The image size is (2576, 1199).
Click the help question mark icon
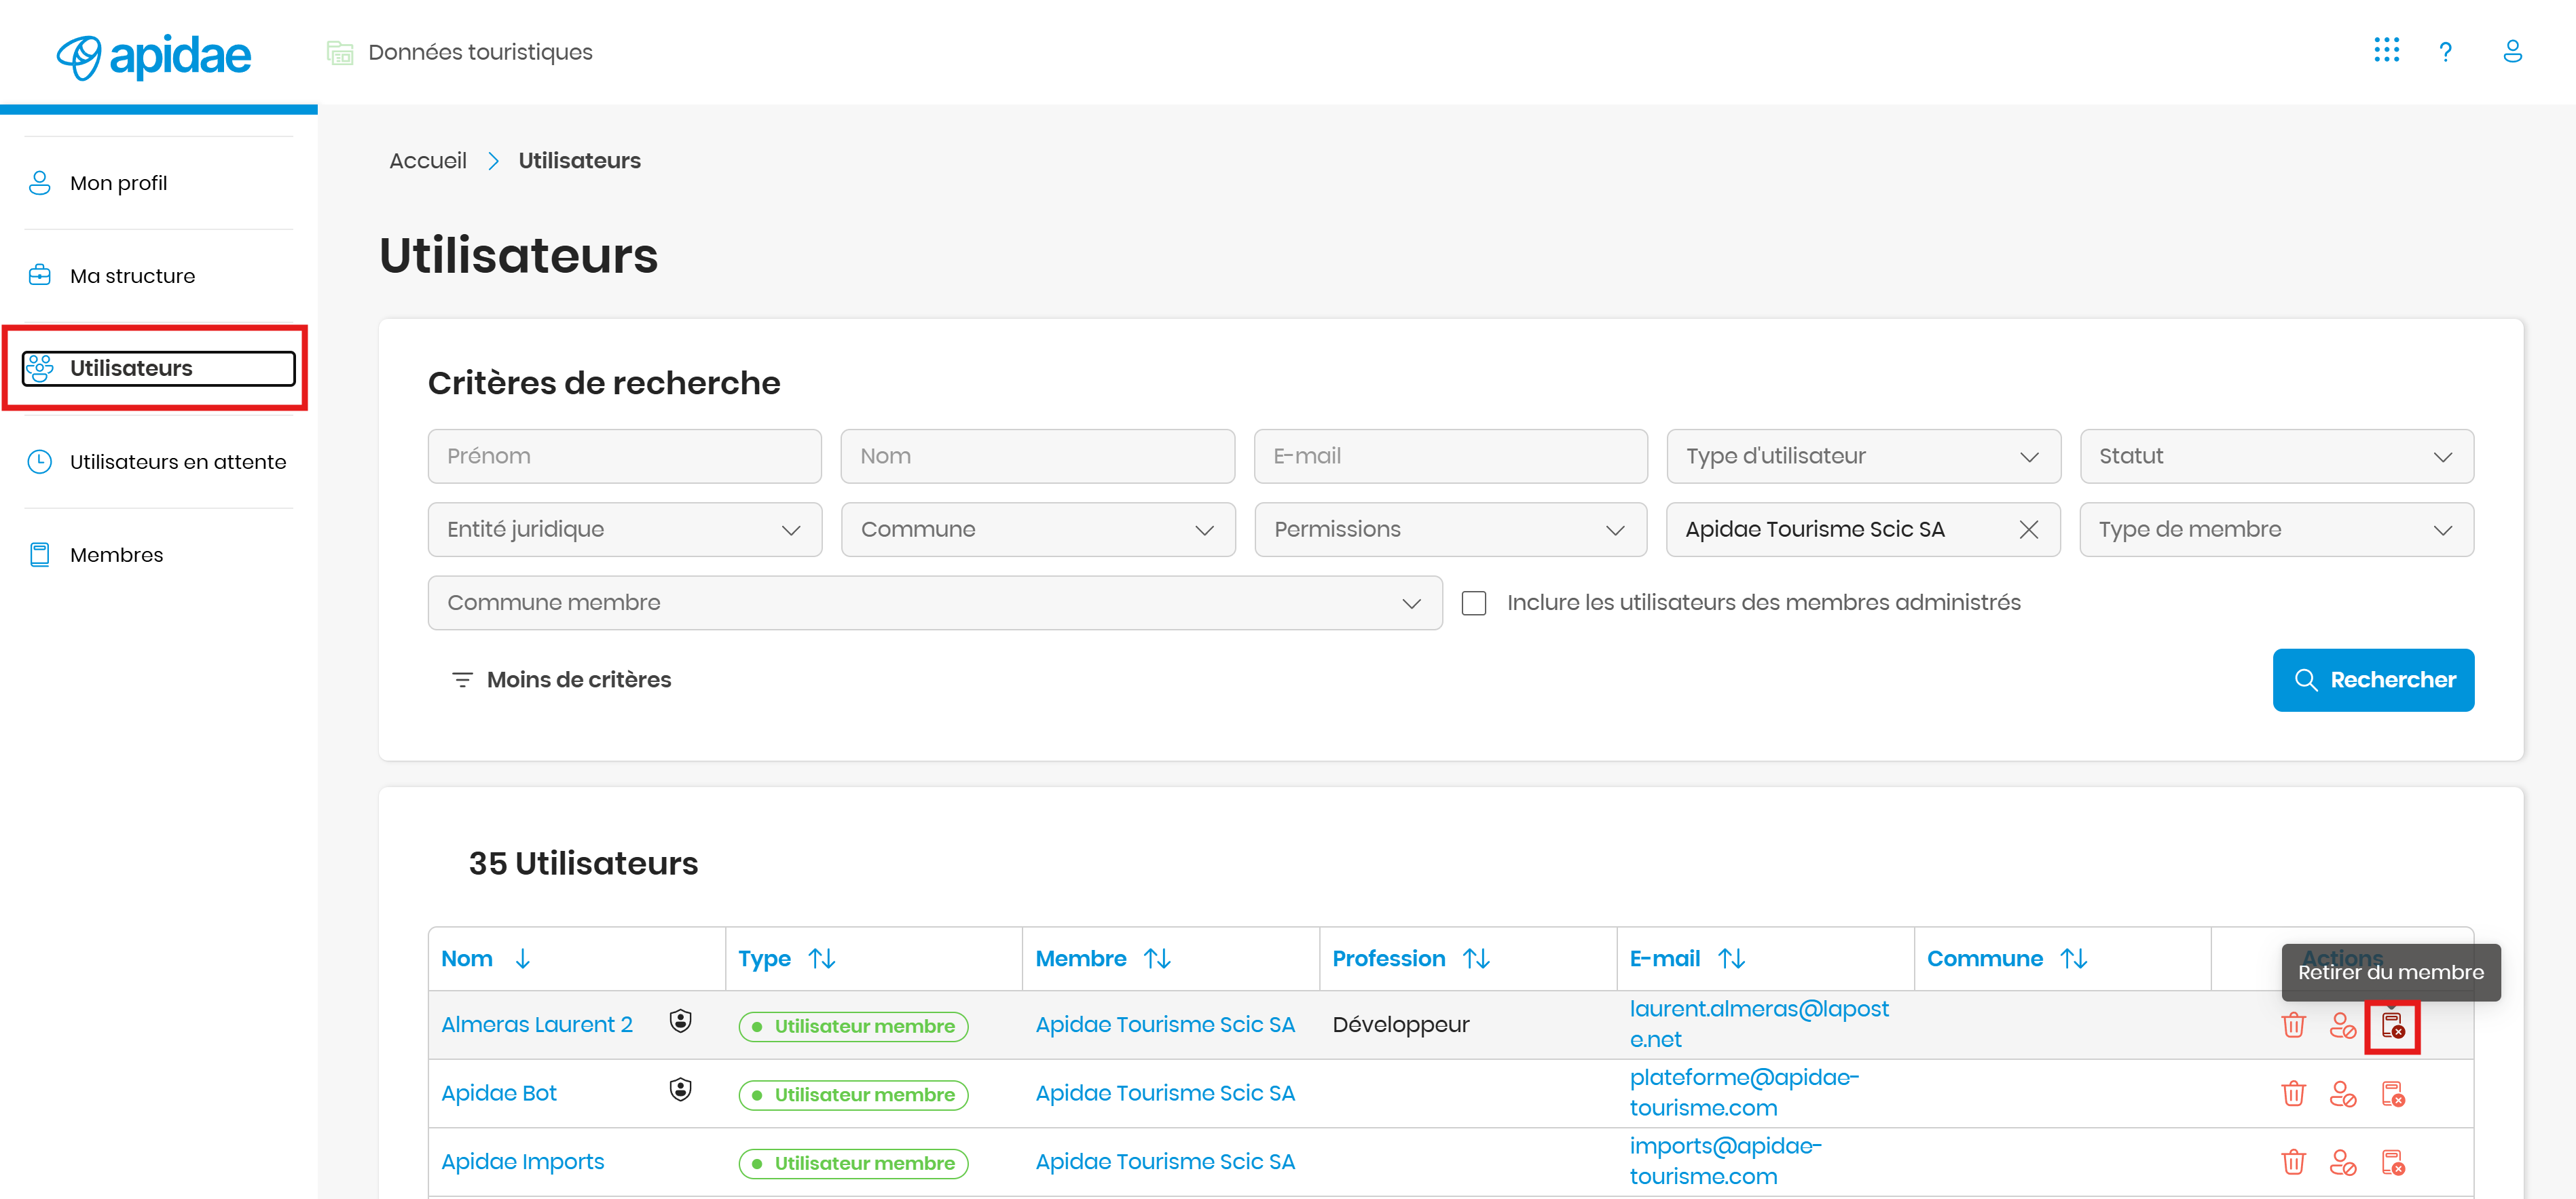[2445, 51]
